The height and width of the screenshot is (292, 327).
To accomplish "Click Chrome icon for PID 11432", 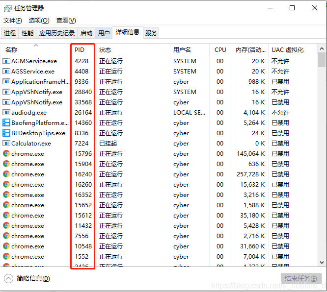I will (6, 225).
